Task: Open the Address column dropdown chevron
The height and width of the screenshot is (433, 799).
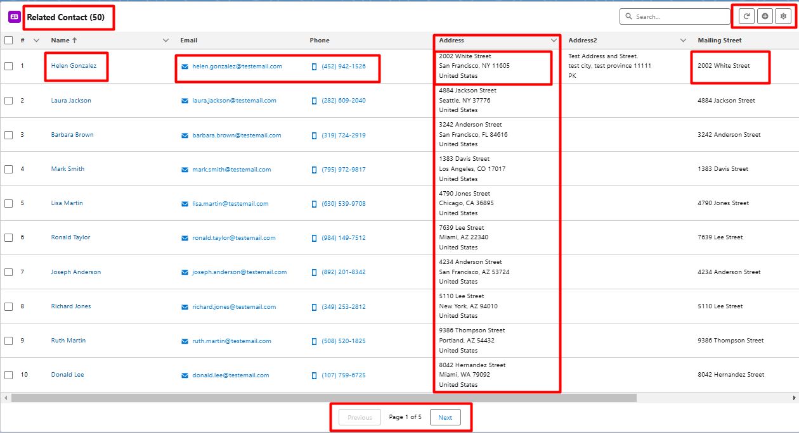Action: pyautogui.click(x=554, y=41)
